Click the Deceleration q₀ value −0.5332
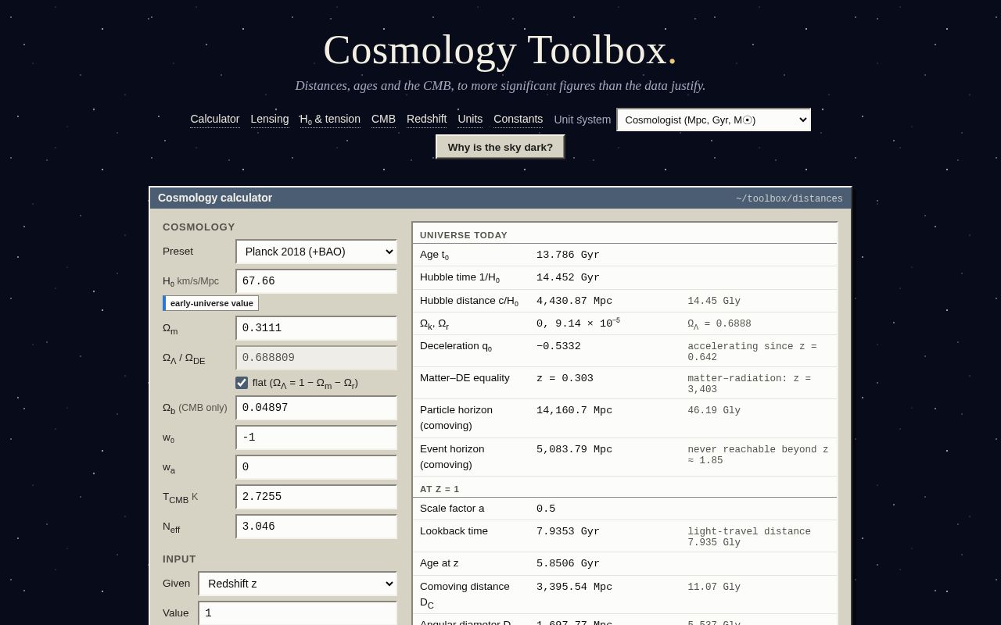The height and width of the screenshot is (625, 1001). [x=558, y=346]
